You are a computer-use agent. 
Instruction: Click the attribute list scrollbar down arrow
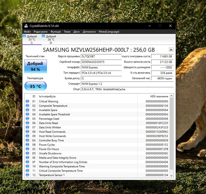click(171, 176)
